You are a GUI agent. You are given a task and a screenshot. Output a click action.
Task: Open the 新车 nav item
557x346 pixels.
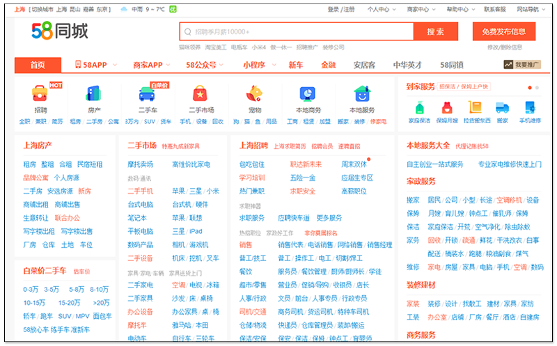[x=295, y=65]
